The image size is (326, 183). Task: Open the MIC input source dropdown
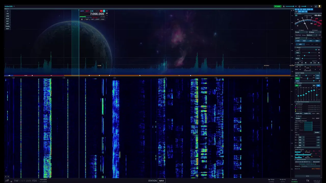[x=298, y=75]
